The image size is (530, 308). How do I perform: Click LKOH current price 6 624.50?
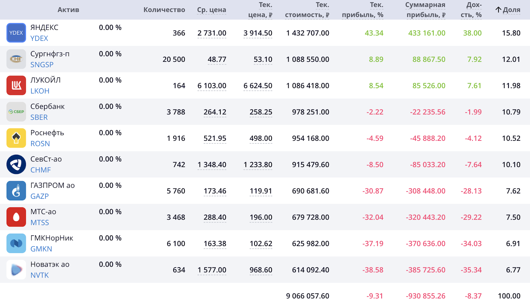258,86
